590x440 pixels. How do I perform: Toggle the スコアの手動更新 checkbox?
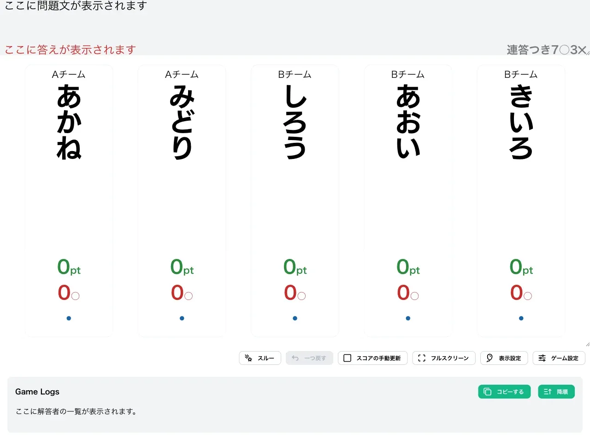pyautogui.click(x=372, y=358)
